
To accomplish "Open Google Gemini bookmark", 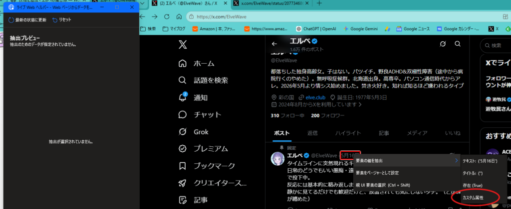I will [360, 28].
